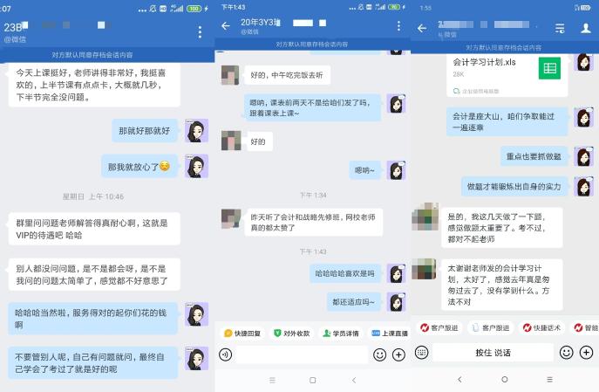Open the three-dot menu in 23B chat
Image resolution: width=599 pixels, height=392 pixels.
tap(200, 32)
